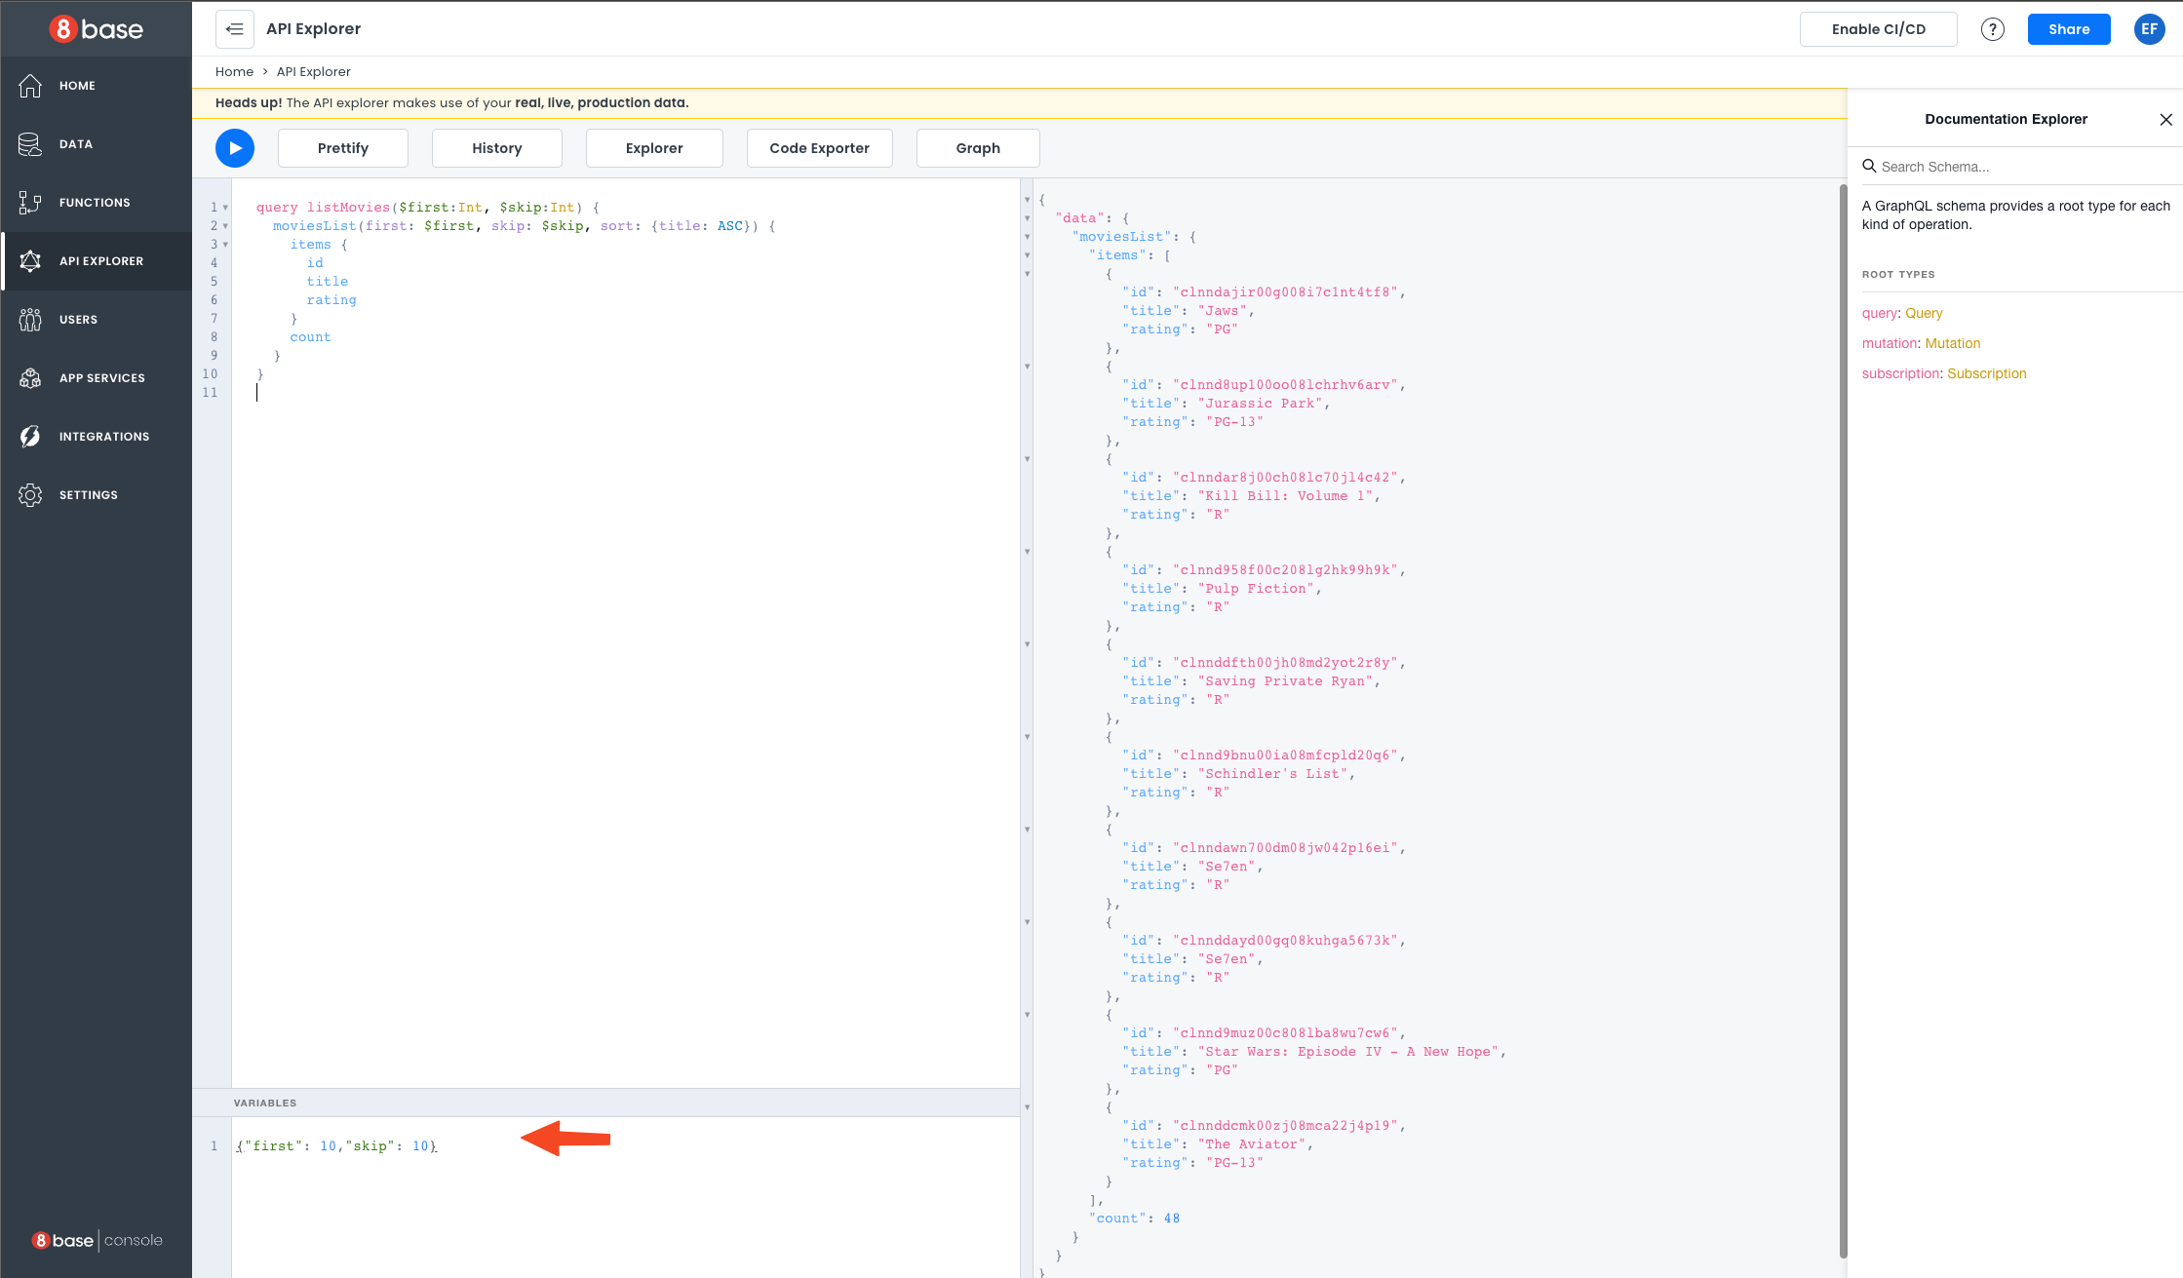Click the Search Schema input field
Screen dimensions: 2183x1278
tap(2018, 167)
